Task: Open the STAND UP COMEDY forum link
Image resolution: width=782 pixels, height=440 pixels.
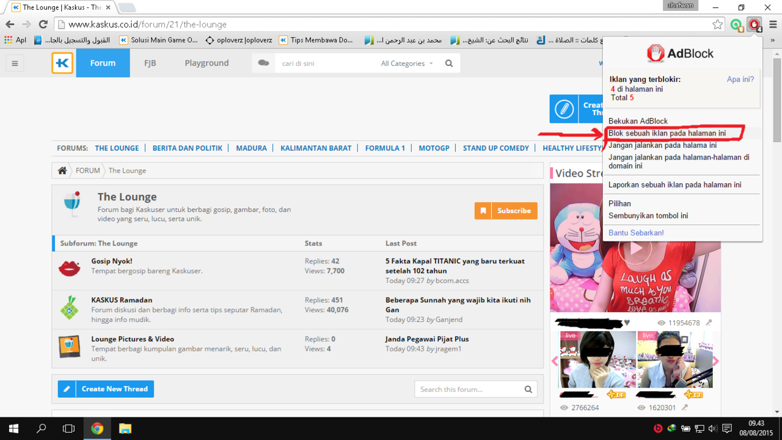Action: click(x=496, y=148)
